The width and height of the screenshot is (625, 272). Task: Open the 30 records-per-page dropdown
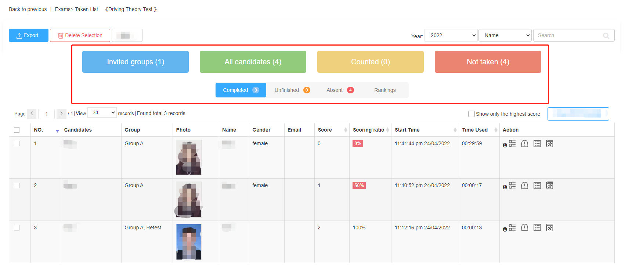[102, 113]
